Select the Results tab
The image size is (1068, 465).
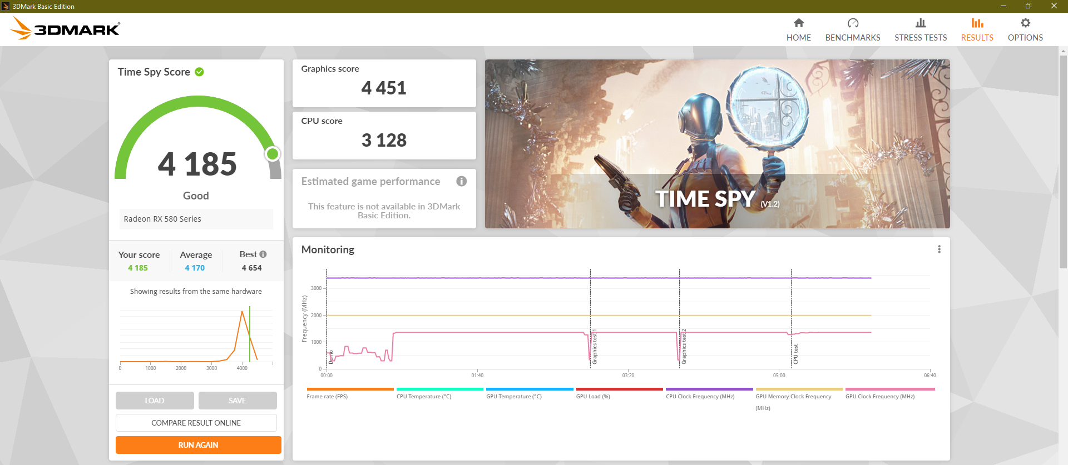click(977, 29)
